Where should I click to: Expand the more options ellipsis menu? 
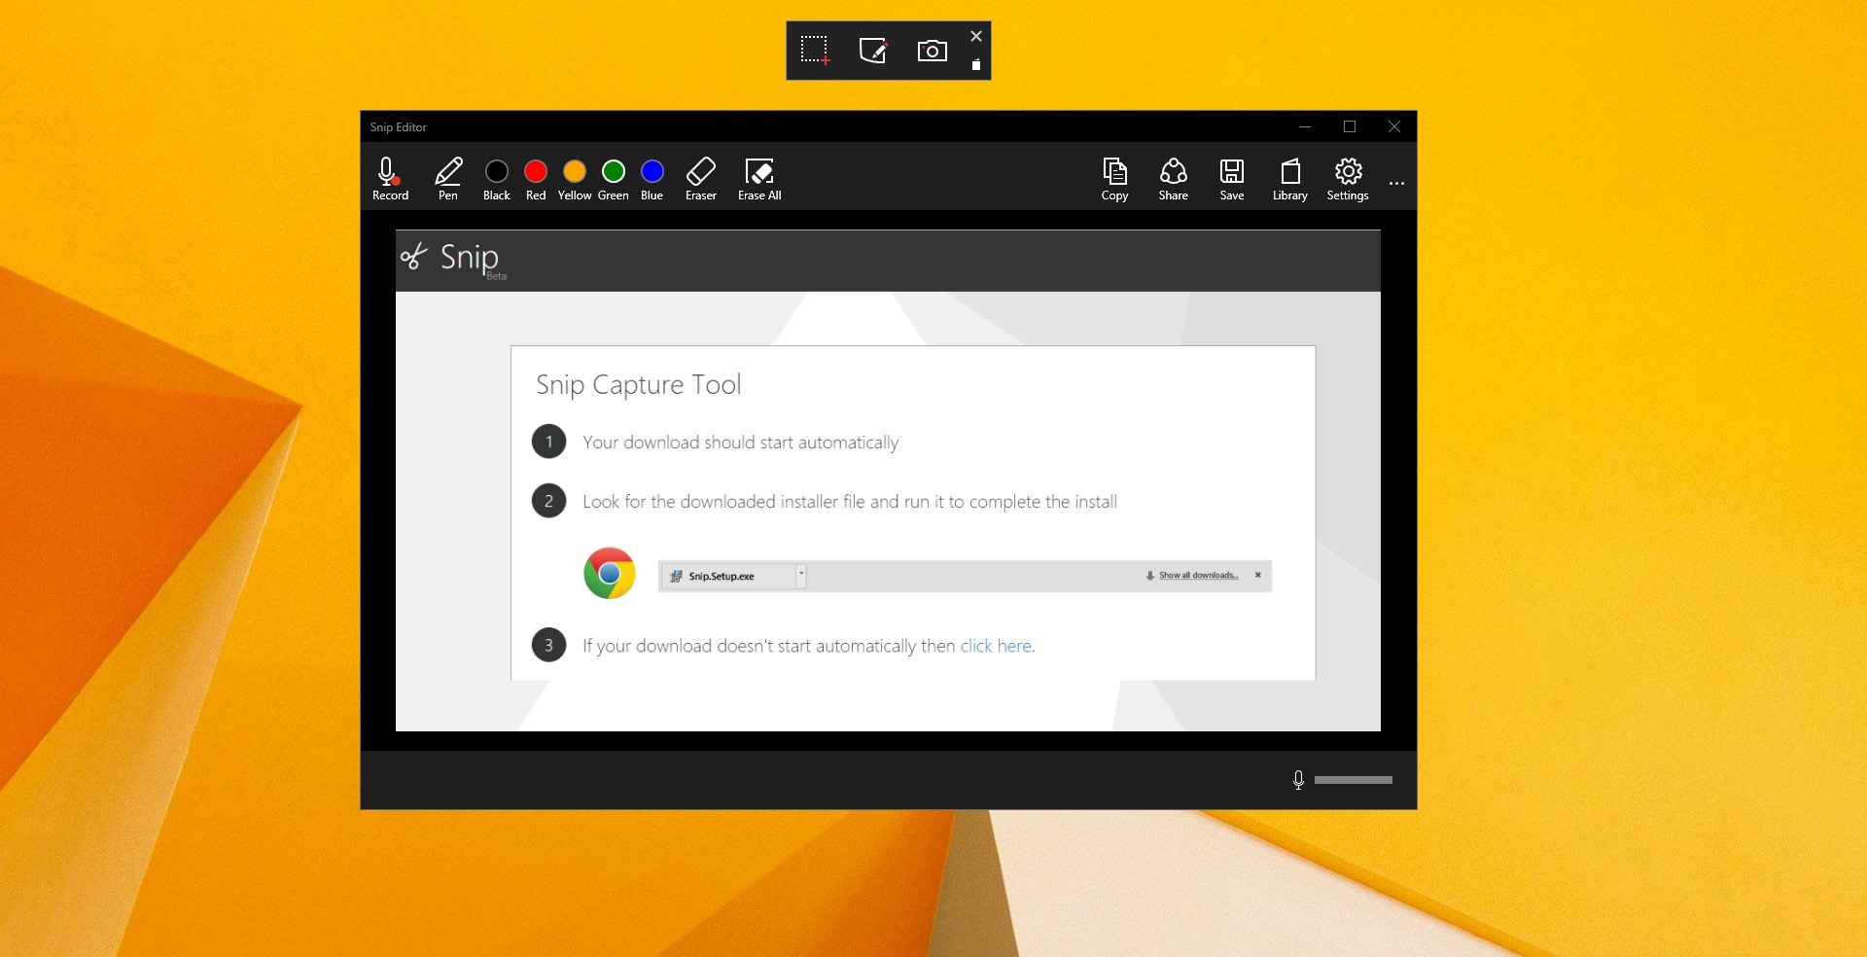tap(1396, 183)
